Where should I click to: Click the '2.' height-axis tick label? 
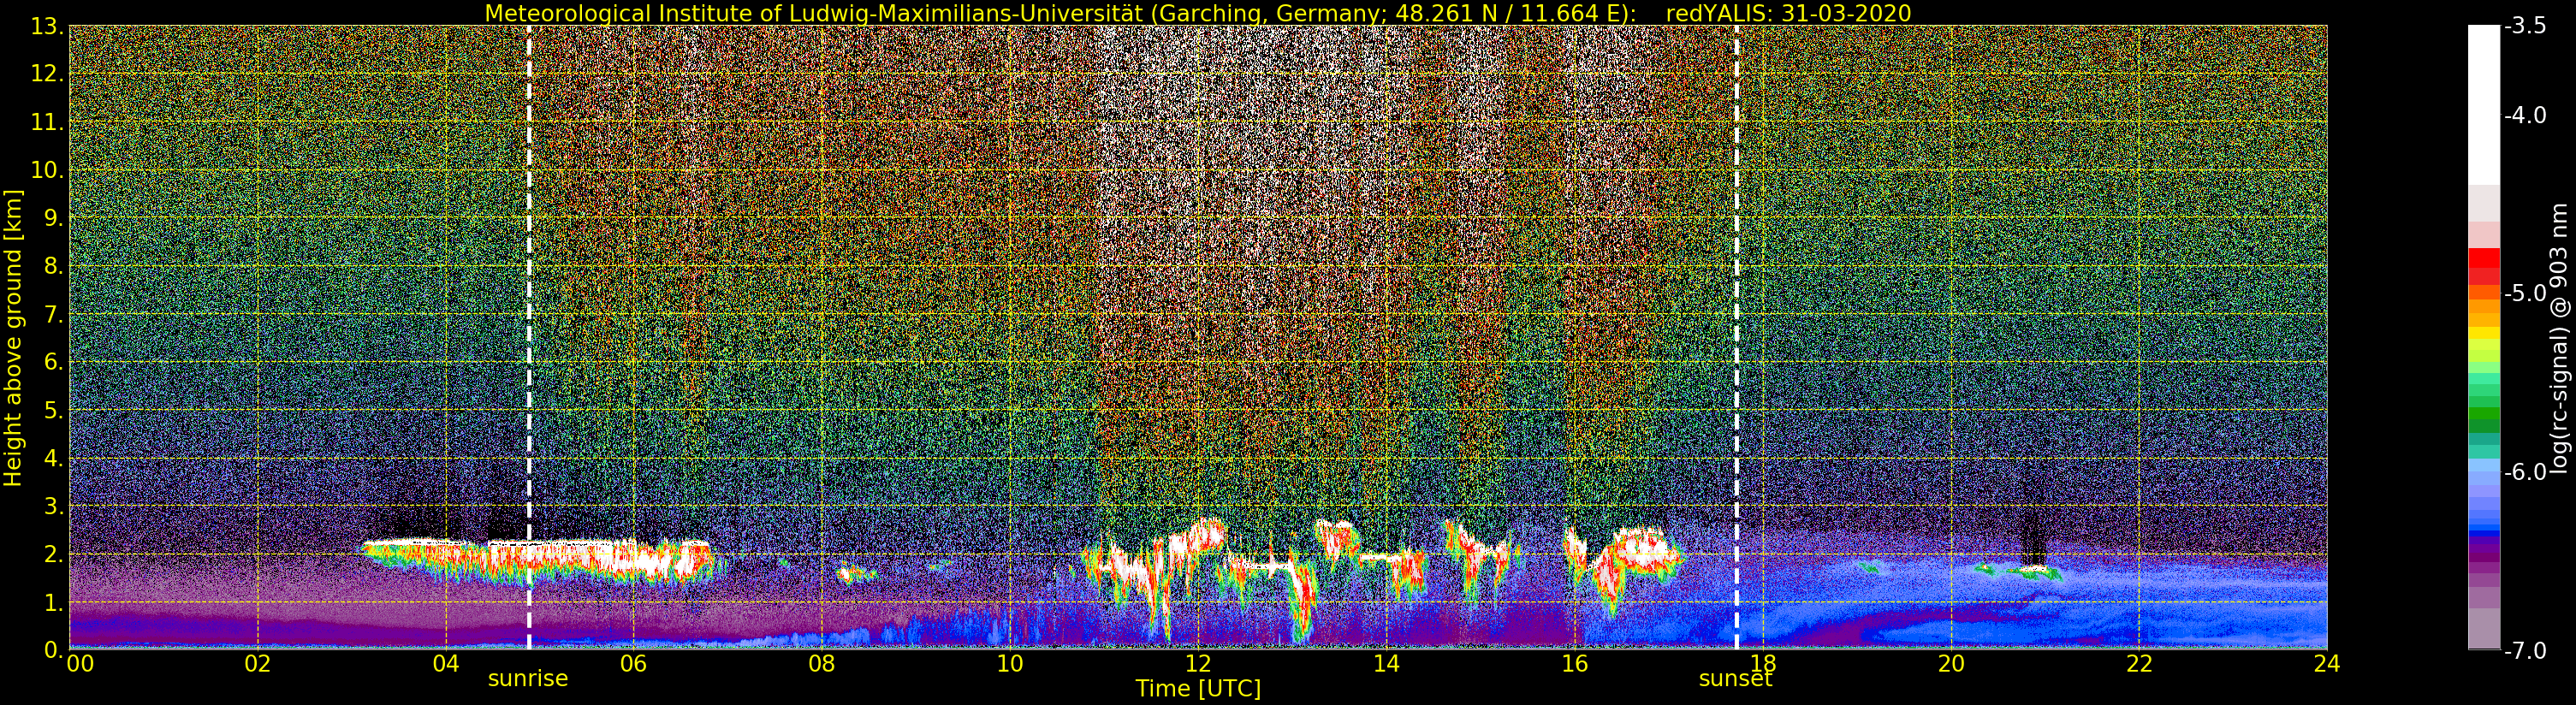pyautogui.click(x=54, y=554)
